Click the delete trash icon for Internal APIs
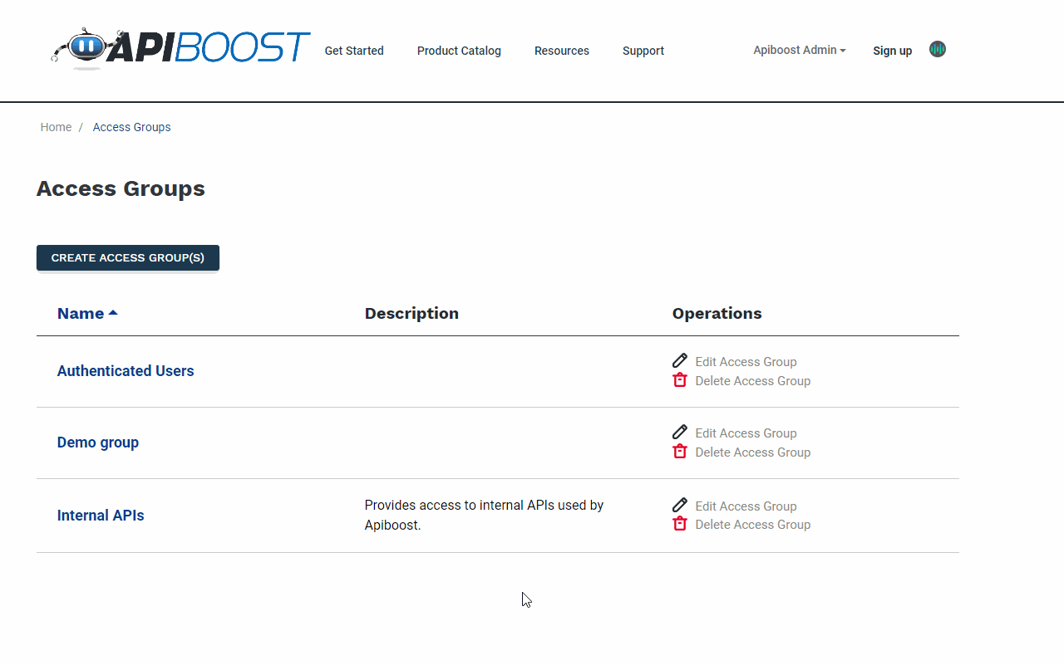Viewport: 1064px width, 665px height. pyautogui.click(x=680, y=523)
